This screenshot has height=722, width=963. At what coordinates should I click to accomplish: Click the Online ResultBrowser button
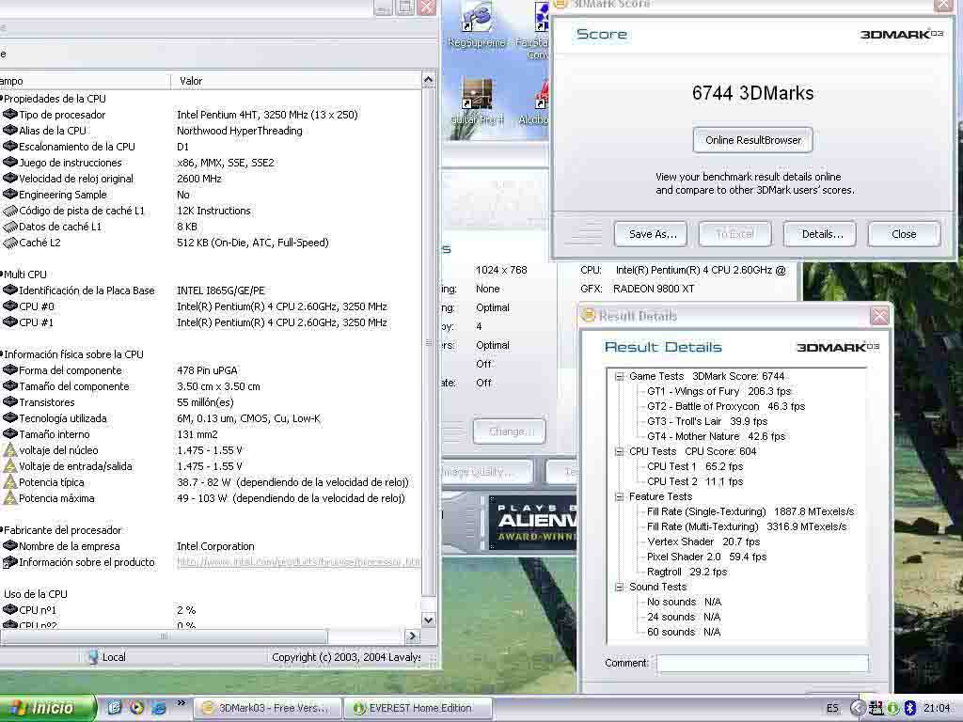(753, 140)
